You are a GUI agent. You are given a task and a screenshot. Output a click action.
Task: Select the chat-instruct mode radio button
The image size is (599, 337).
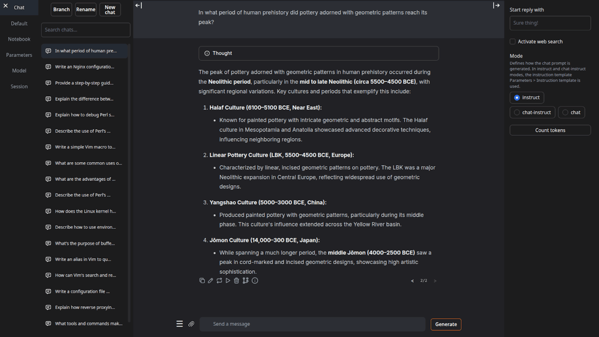pyautogui.click(x=517, y=112)
